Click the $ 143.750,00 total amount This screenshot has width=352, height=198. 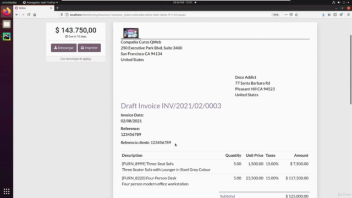click(x=76, y=30)
